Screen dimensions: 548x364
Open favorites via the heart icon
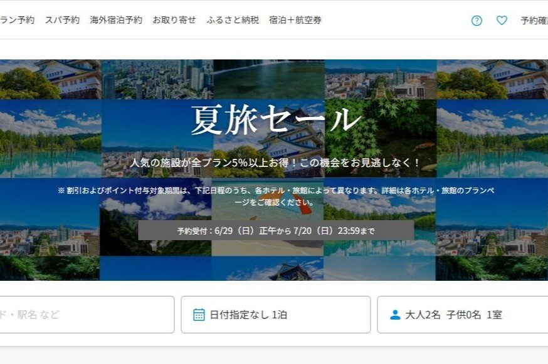point(502,20)
